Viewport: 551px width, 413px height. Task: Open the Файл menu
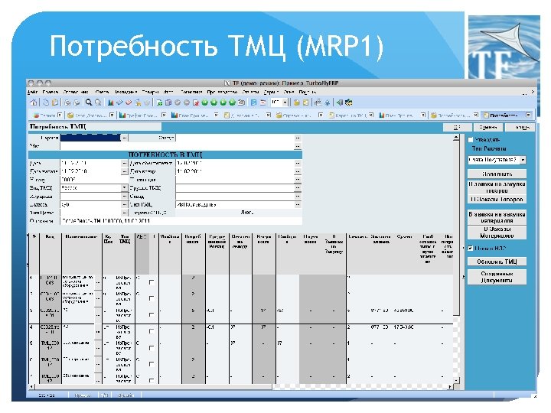pos(32,92)
